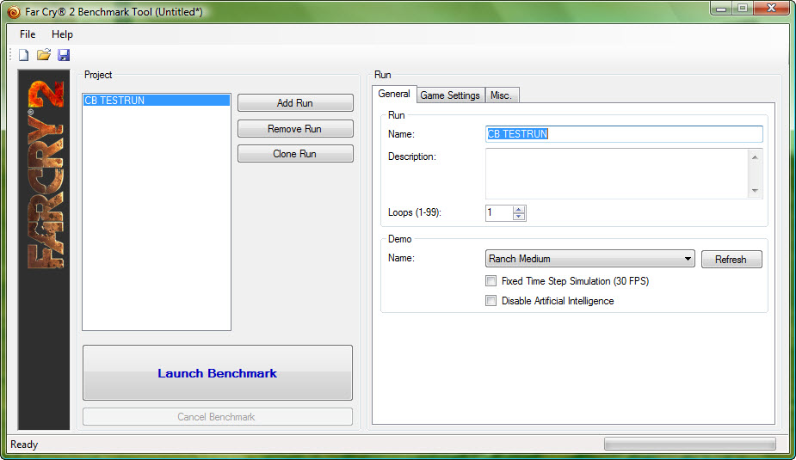Click the Far Cry 2 title bar app icon
Screen dimensions: 796x460
[x=14, y=12]
